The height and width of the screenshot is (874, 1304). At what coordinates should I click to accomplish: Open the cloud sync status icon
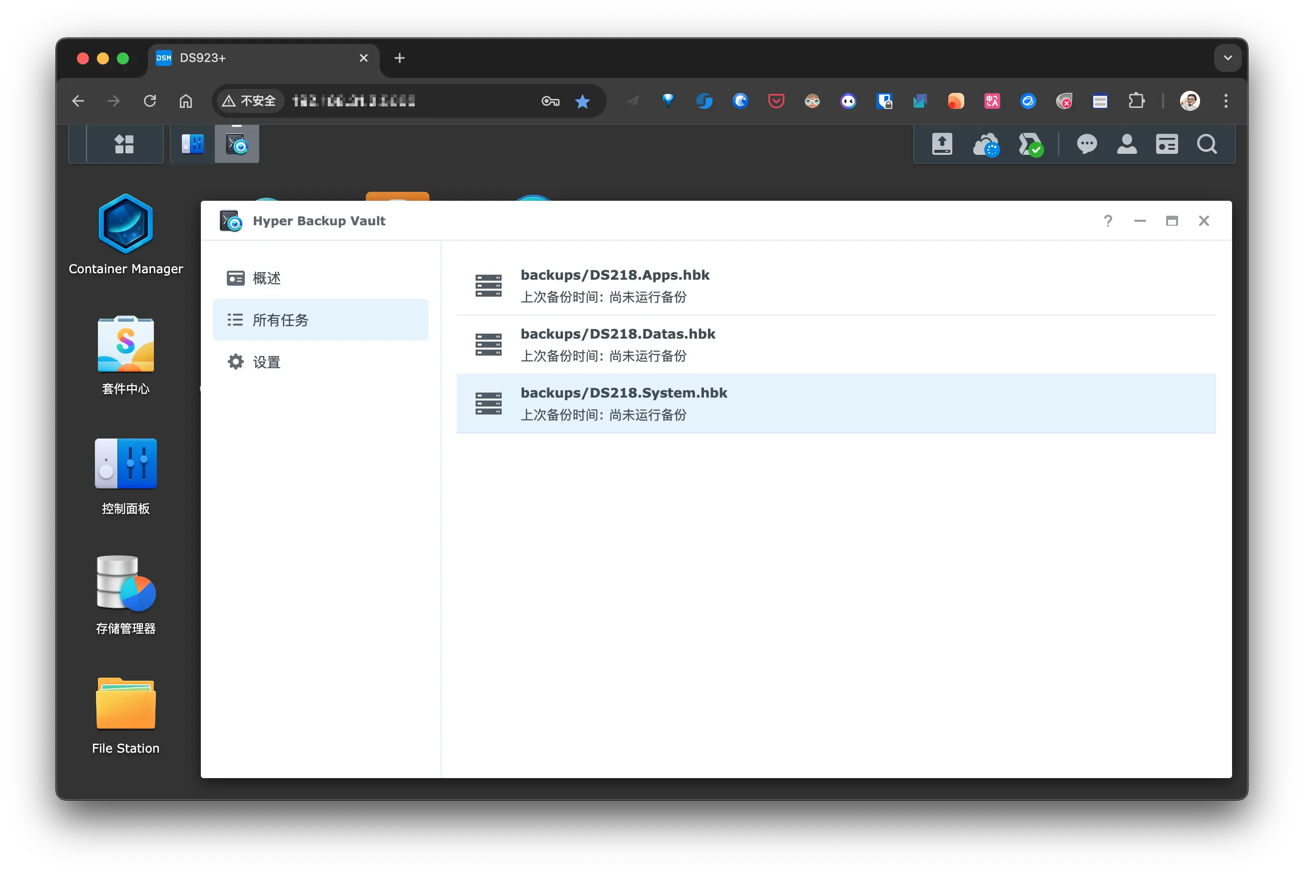pyautogui.click(x=986, y=145)
